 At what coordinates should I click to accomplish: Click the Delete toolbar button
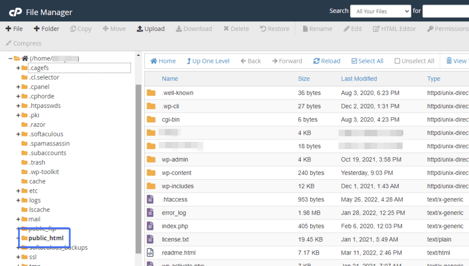point(236,29)
